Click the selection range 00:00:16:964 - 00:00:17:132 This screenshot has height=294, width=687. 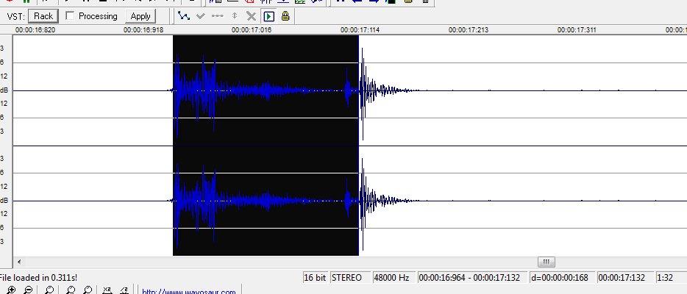pyautogui.click(x=472, y=277)
